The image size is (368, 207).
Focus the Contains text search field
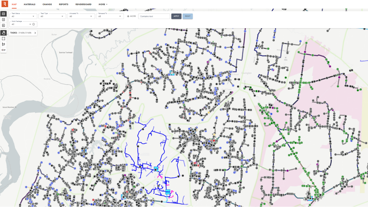[x=154, y=16]
